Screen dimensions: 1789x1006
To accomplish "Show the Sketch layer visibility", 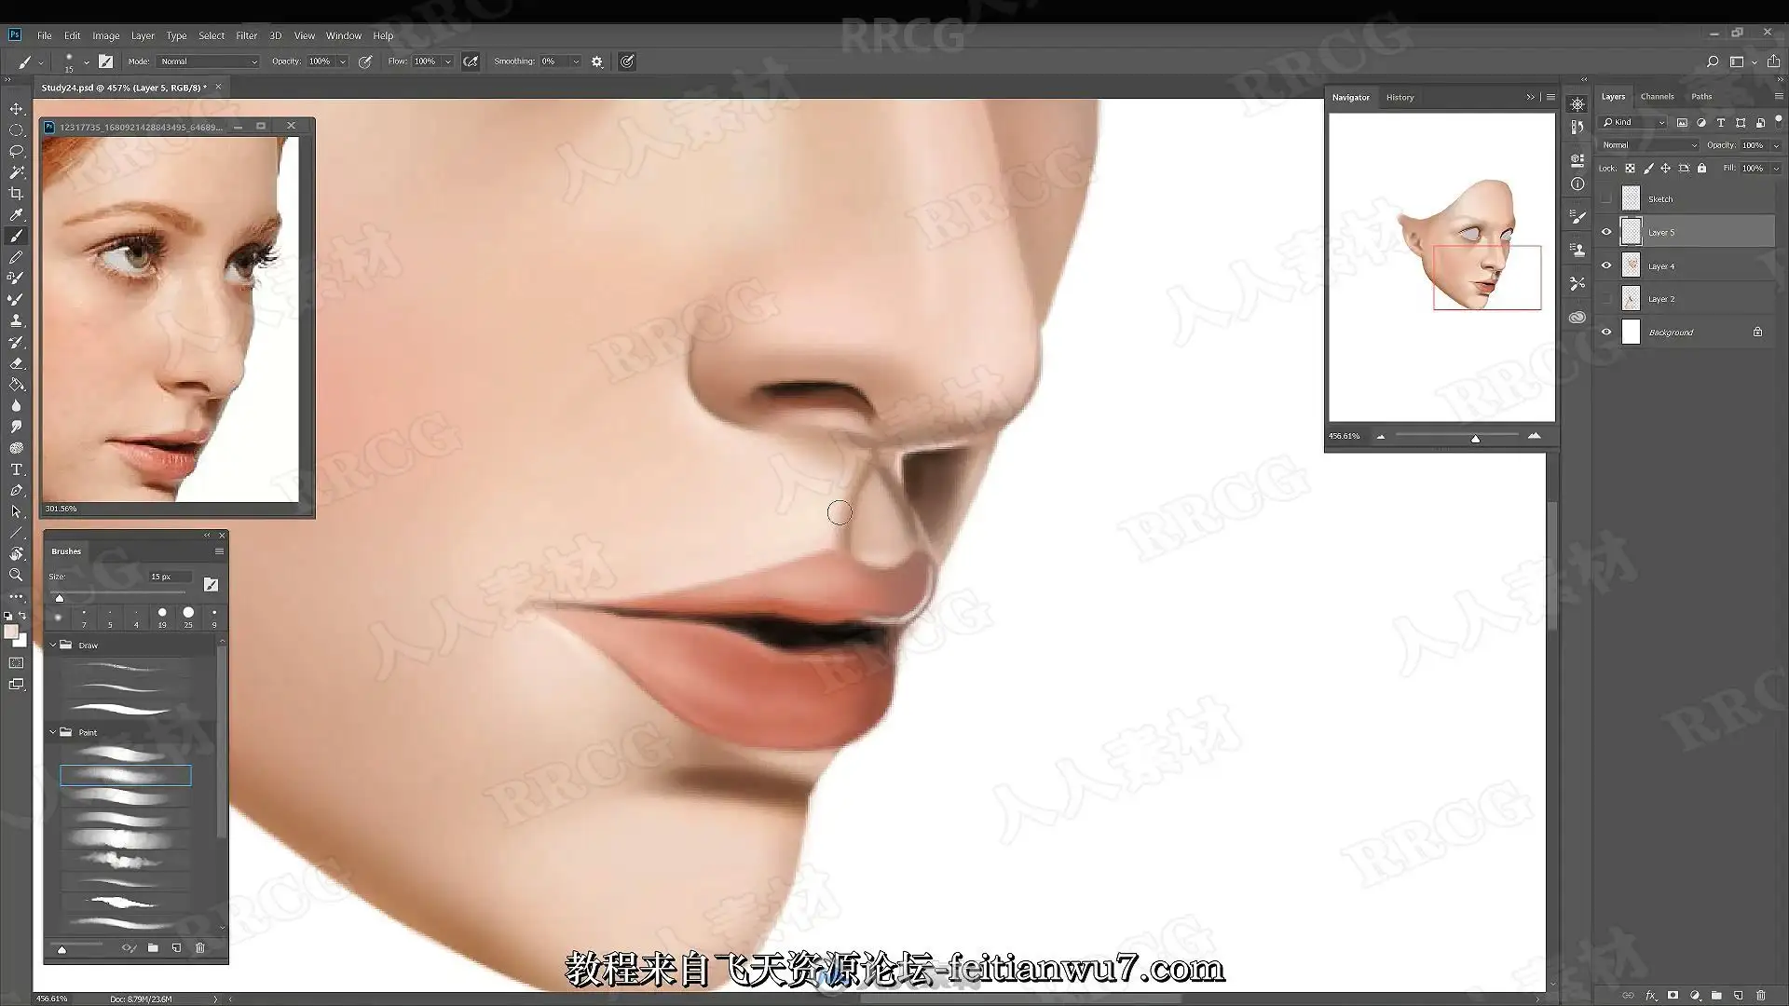I will pos(1606,198).
